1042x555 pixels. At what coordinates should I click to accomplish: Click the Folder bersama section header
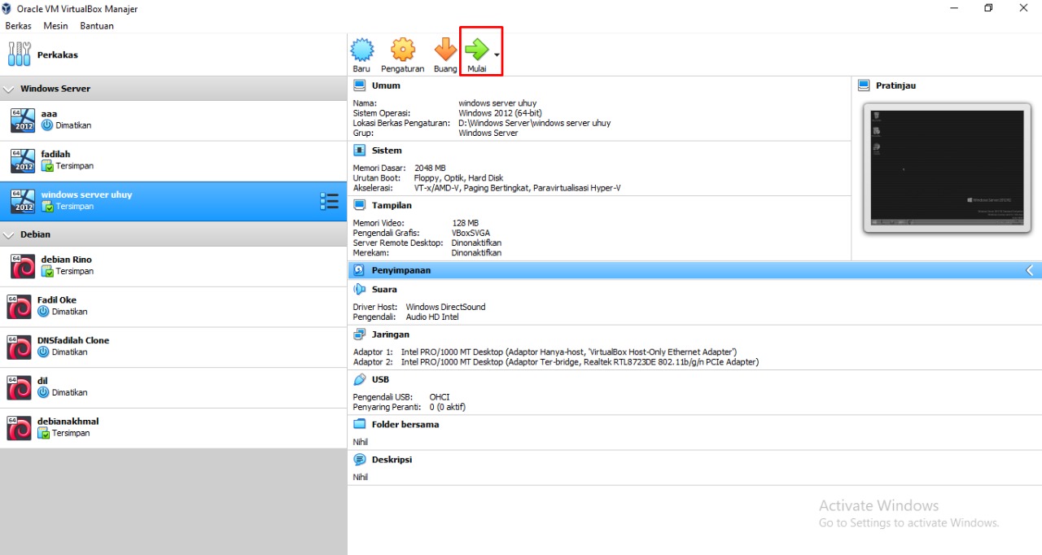click(x=405, y=425)
